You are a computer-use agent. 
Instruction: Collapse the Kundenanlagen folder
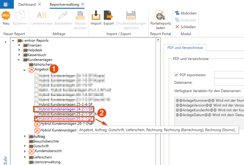[19, 60]
